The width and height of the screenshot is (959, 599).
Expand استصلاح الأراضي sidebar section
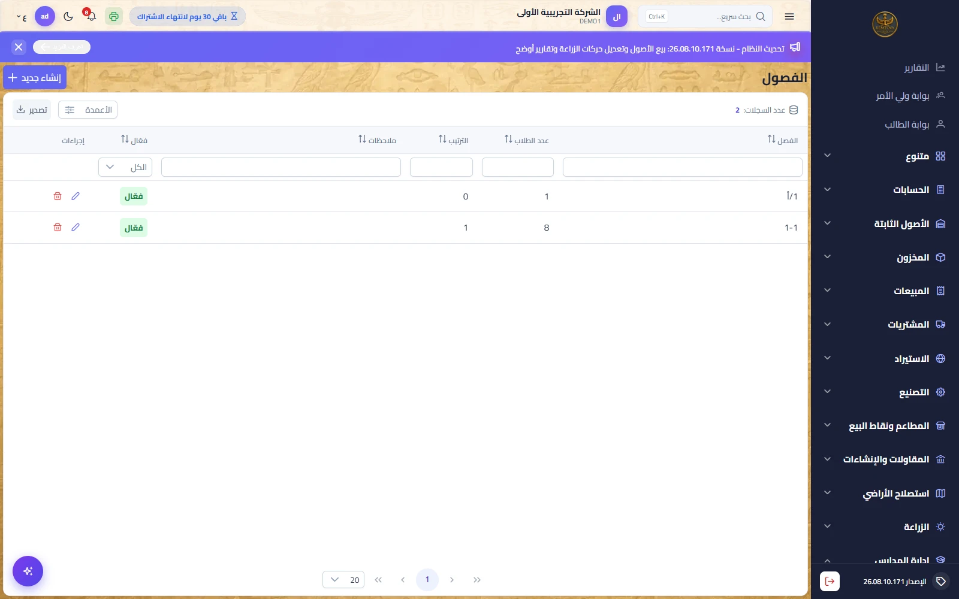(885, 494)
